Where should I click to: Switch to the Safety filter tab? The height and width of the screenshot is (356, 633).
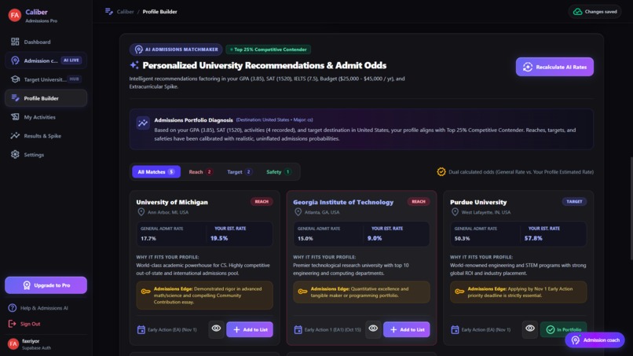click(279, 172)
